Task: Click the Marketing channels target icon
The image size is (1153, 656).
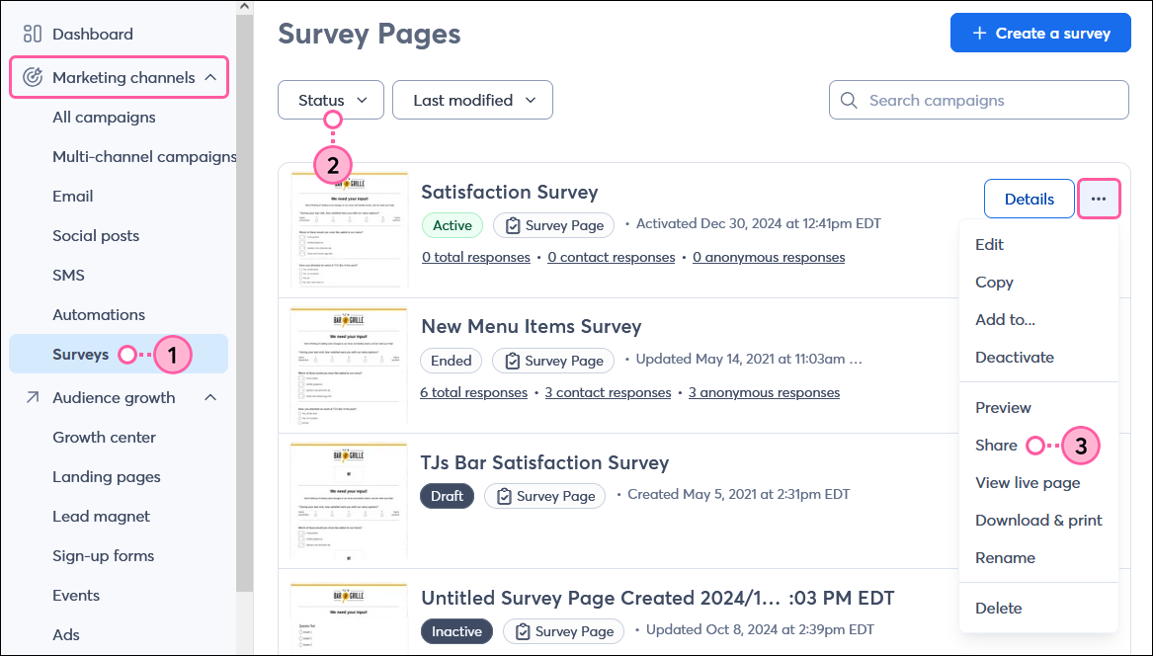Action: pos(33,77)
